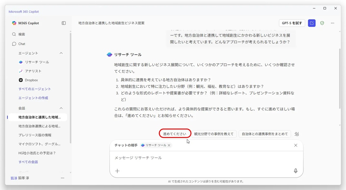Image resolution: width=346 pixels, height=190 pixels.
Task: Choose 観光分野での事例を教えて suggestion
Action: tap(214, 134)
